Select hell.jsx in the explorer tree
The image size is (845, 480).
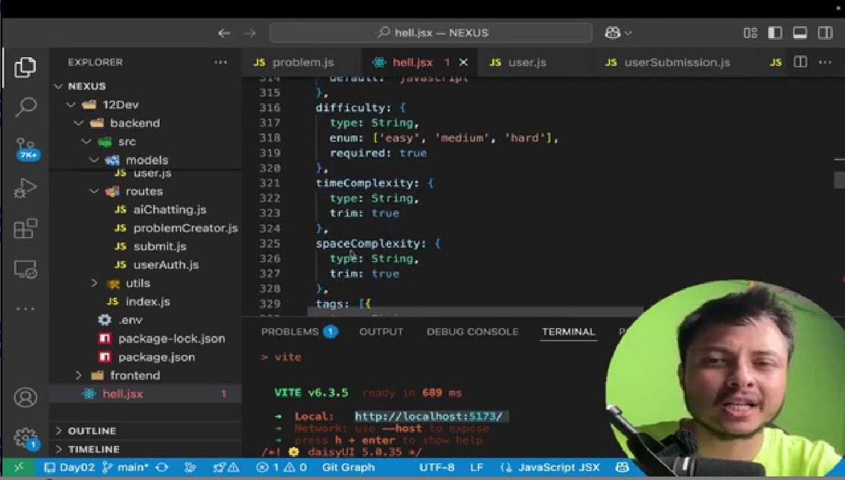click(145, 394)
